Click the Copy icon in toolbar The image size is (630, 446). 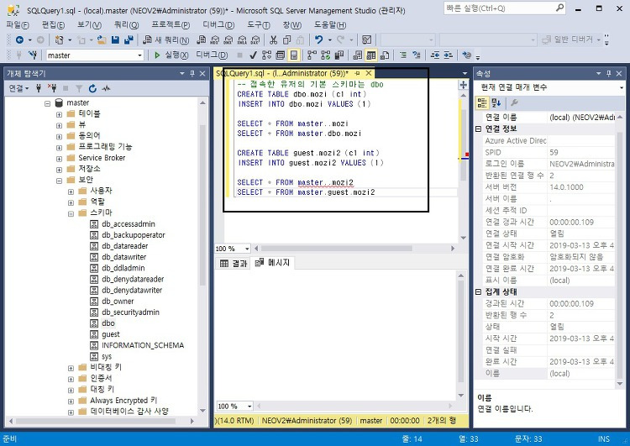coord(286,39)
